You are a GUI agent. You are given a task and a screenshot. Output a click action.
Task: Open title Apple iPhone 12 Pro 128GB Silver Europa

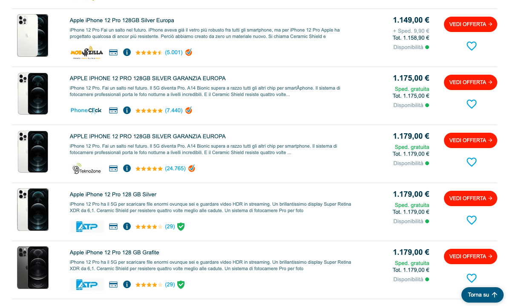click(122, 20)
